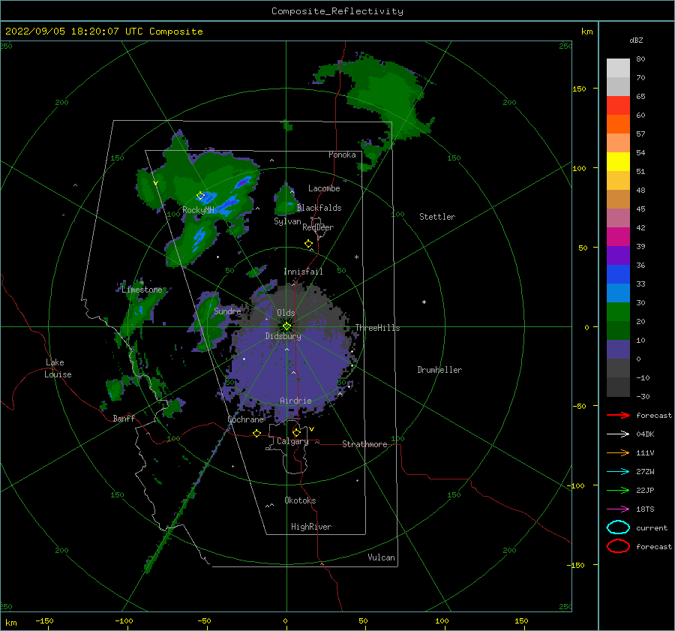Image resolution: width=675 pixels, height=631 pixels.
Task: Click the yellow 54 dBZ legend swatch
Action: 618,161
